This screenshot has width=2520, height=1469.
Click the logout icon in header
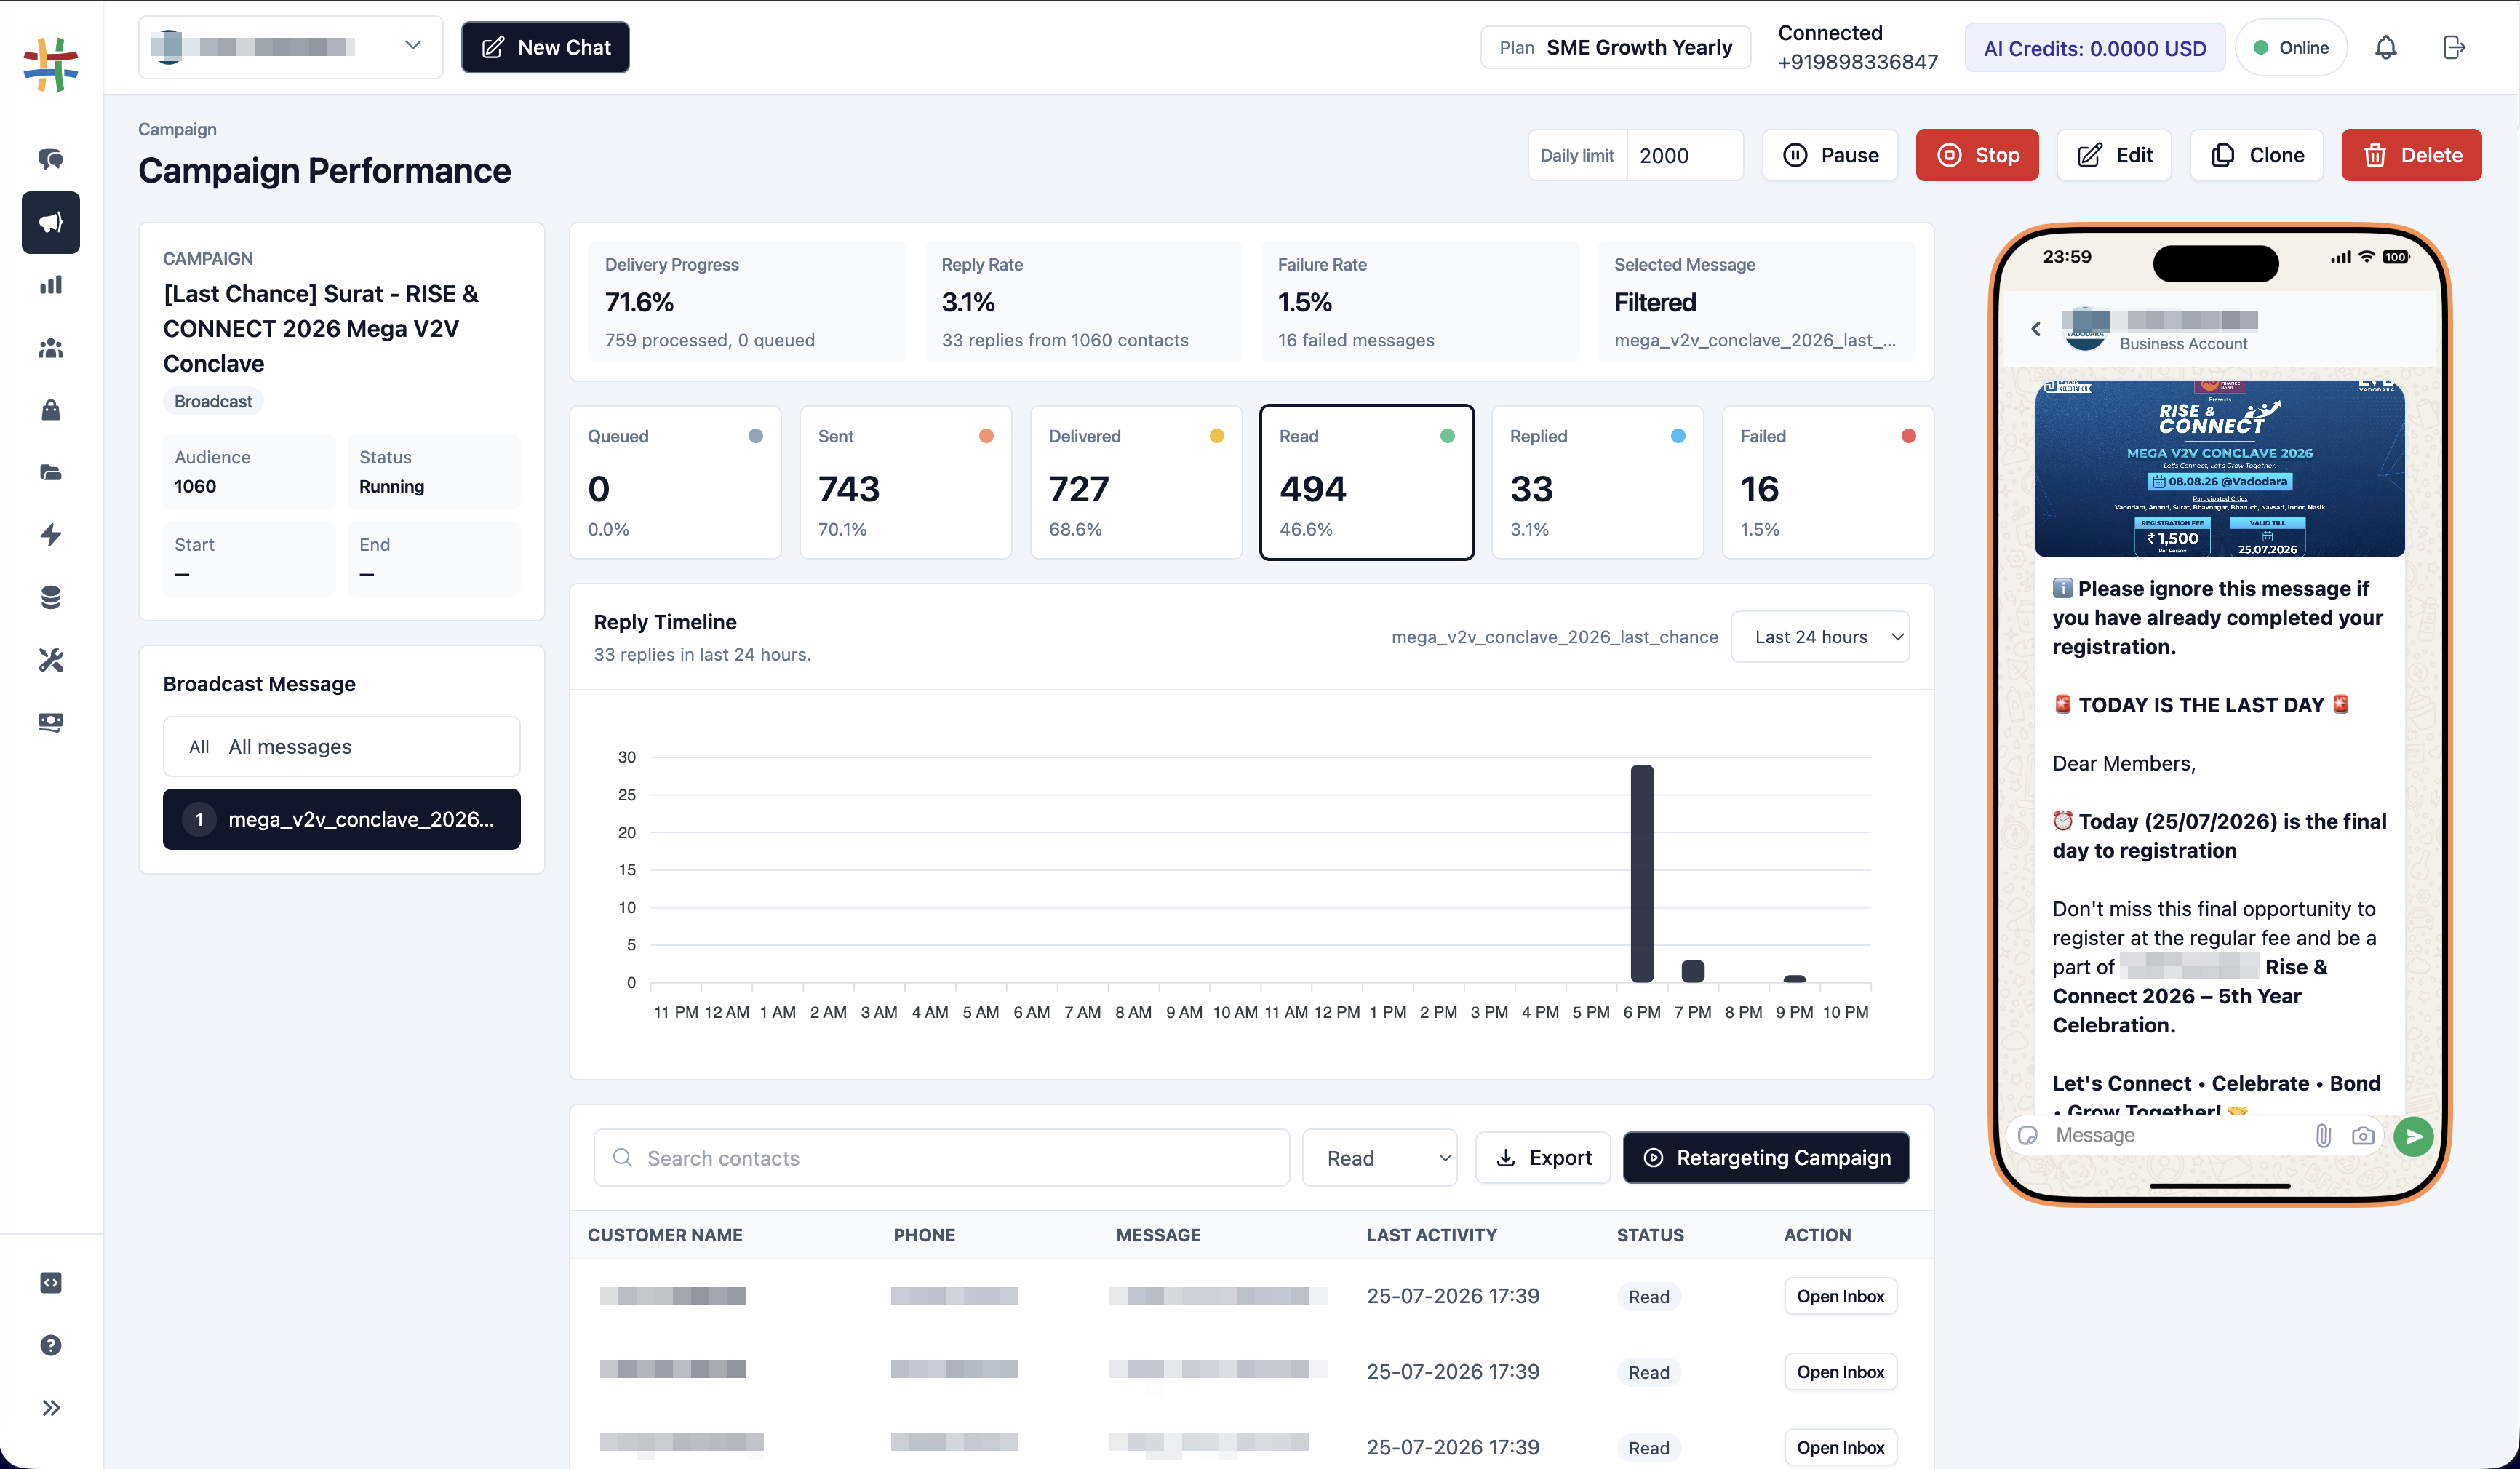[2453, 47]
